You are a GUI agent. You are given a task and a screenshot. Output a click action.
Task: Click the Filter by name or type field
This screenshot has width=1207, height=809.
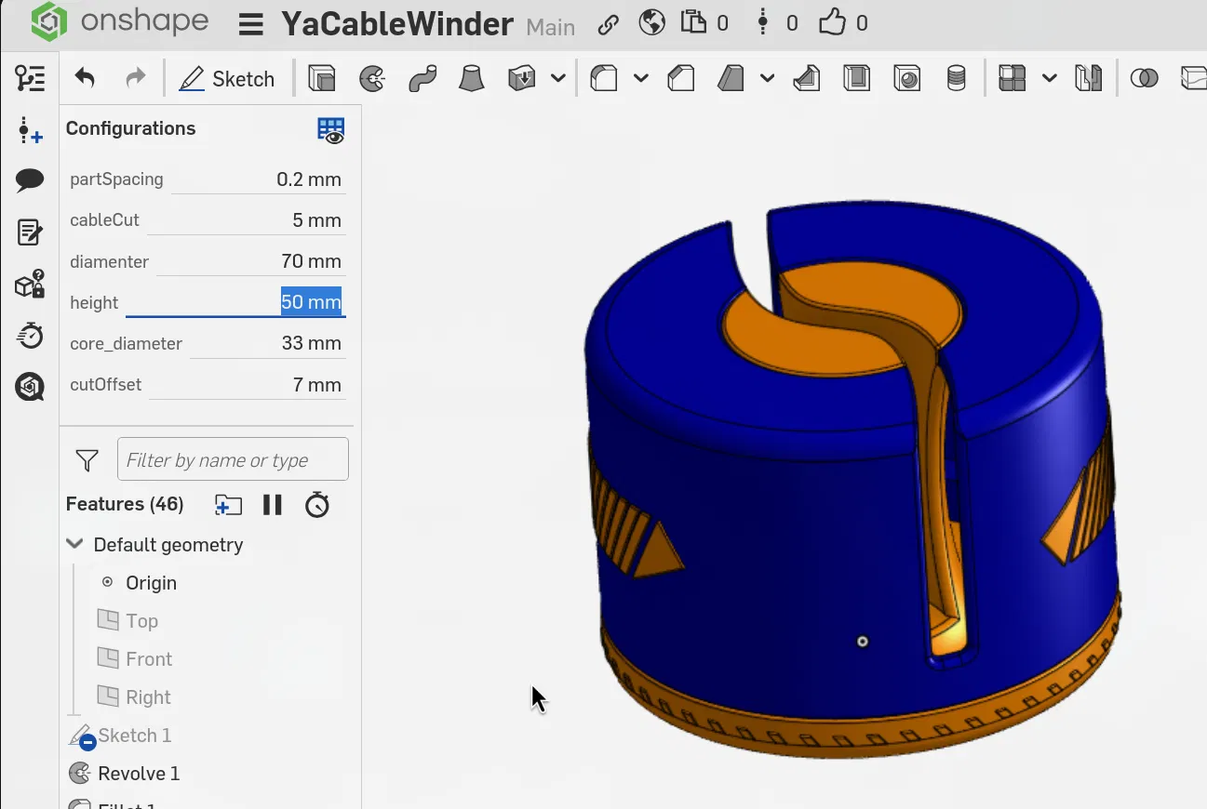click(233, 459)
